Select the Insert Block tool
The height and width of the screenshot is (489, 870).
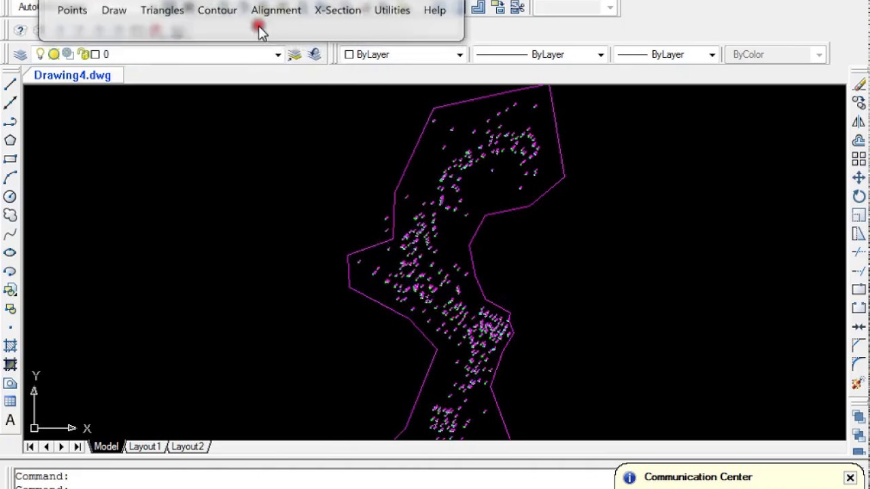tap(10, 290)
